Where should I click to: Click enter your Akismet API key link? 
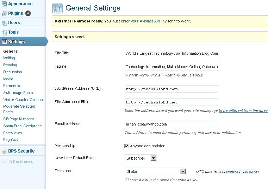144,21
